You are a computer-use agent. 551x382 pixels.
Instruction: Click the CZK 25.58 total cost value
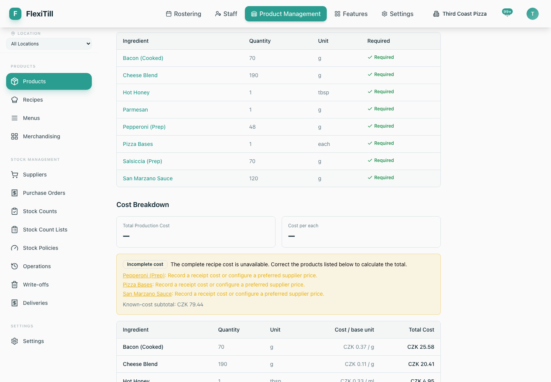pyautogui.click(x=421, y=347)
